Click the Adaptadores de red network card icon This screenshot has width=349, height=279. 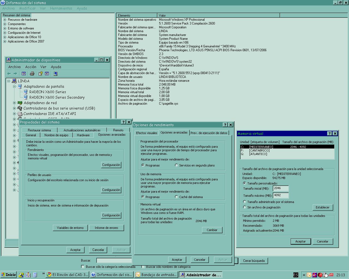(x=20, y=103)
